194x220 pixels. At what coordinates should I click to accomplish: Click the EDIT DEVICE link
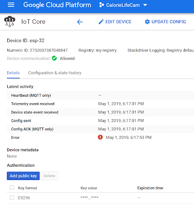(x=118, y=22)
